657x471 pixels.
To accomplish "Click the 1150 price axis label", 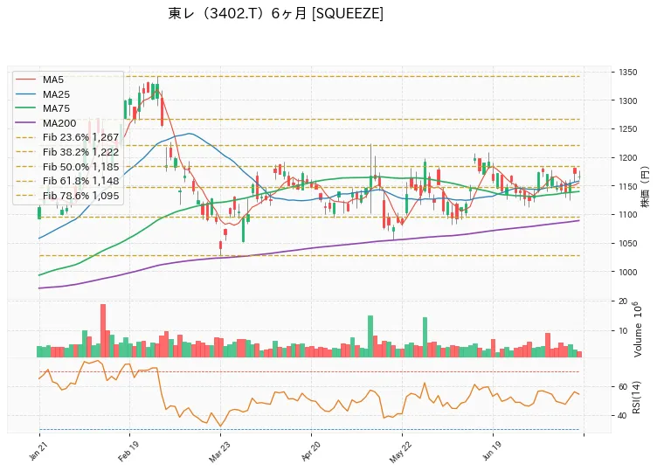I will pyautogui.click(x=627, y=186).
